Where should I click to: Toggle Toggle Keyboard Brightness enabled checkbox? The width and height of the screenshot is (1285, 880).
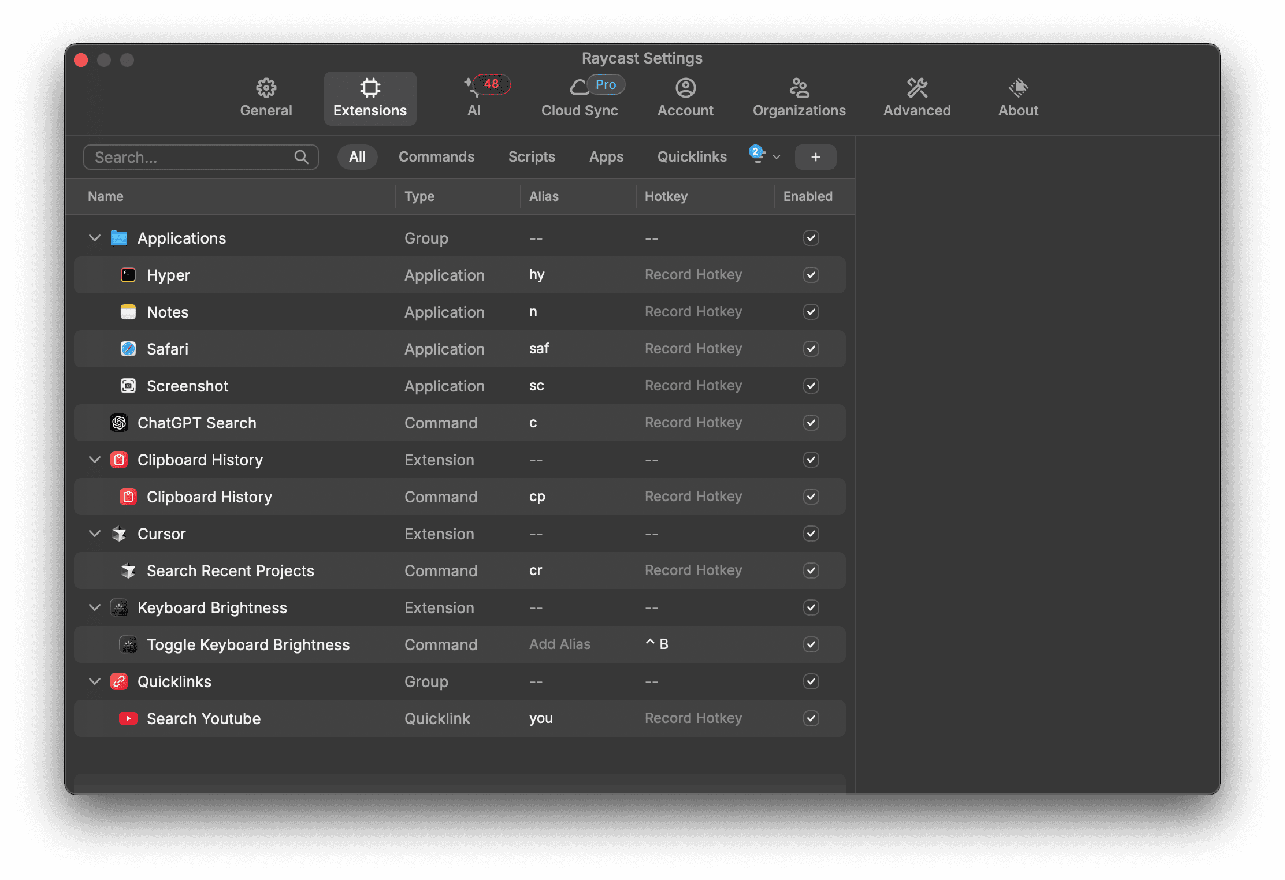pyautogui.click(x=811, y=644)
